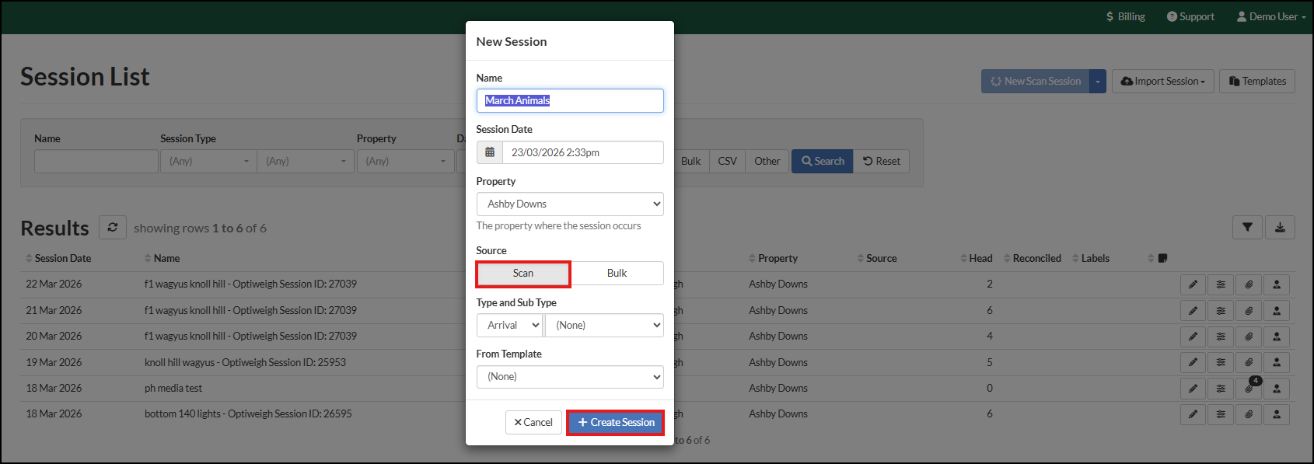The width and height of the screenshot is (1314, 464).
Task: Expand the Arrival session type dropdown
Action: coord(509,325)
